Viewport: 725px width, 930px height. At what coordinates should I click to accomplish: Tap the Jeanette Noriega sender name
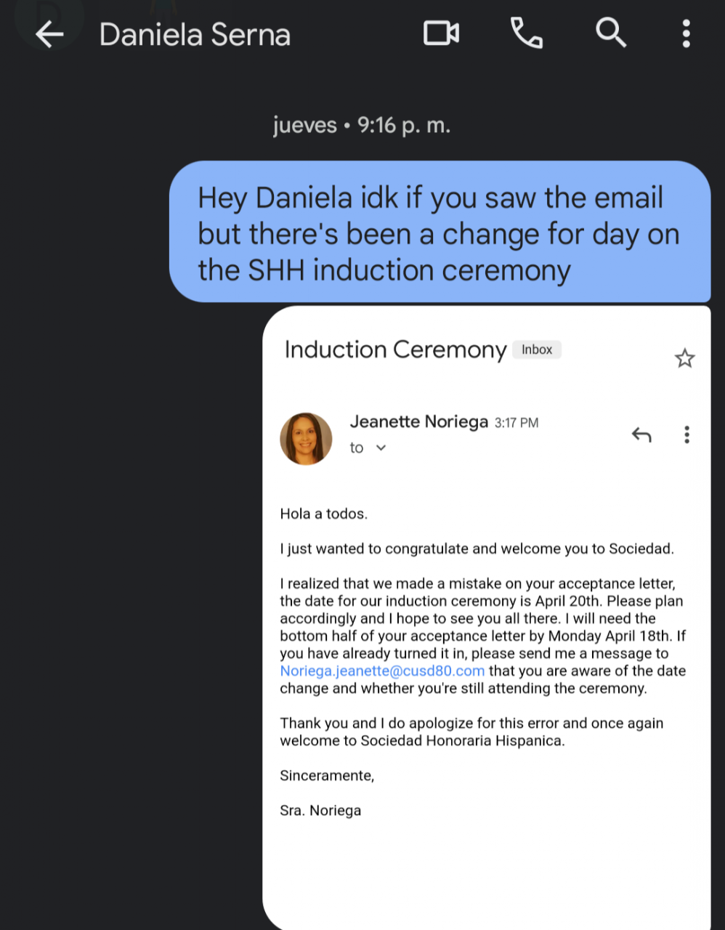[418, 421]
